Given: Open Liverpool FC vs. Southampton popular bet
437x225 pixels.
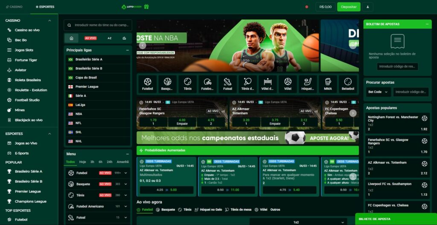Looking at the screenshot, I should point(397,189).
